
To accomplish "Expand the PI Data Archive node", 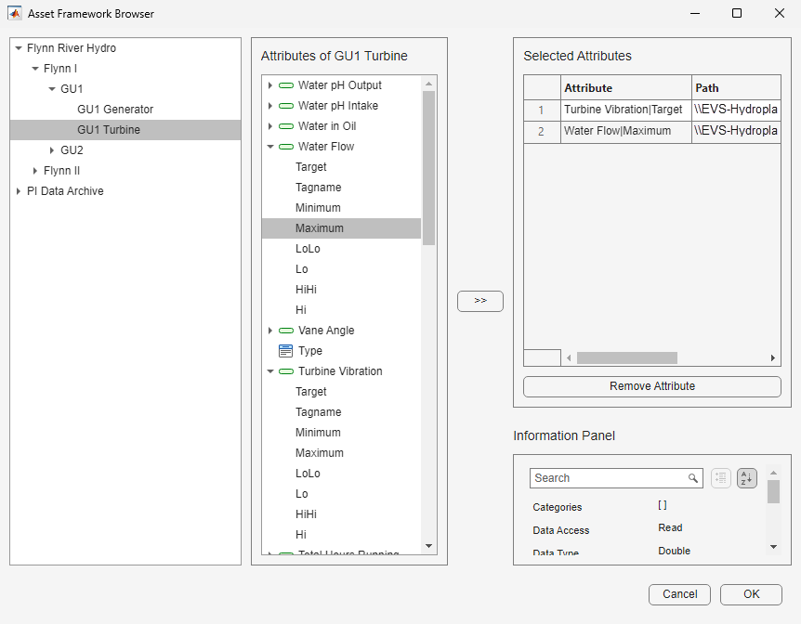I will (18, 190).
